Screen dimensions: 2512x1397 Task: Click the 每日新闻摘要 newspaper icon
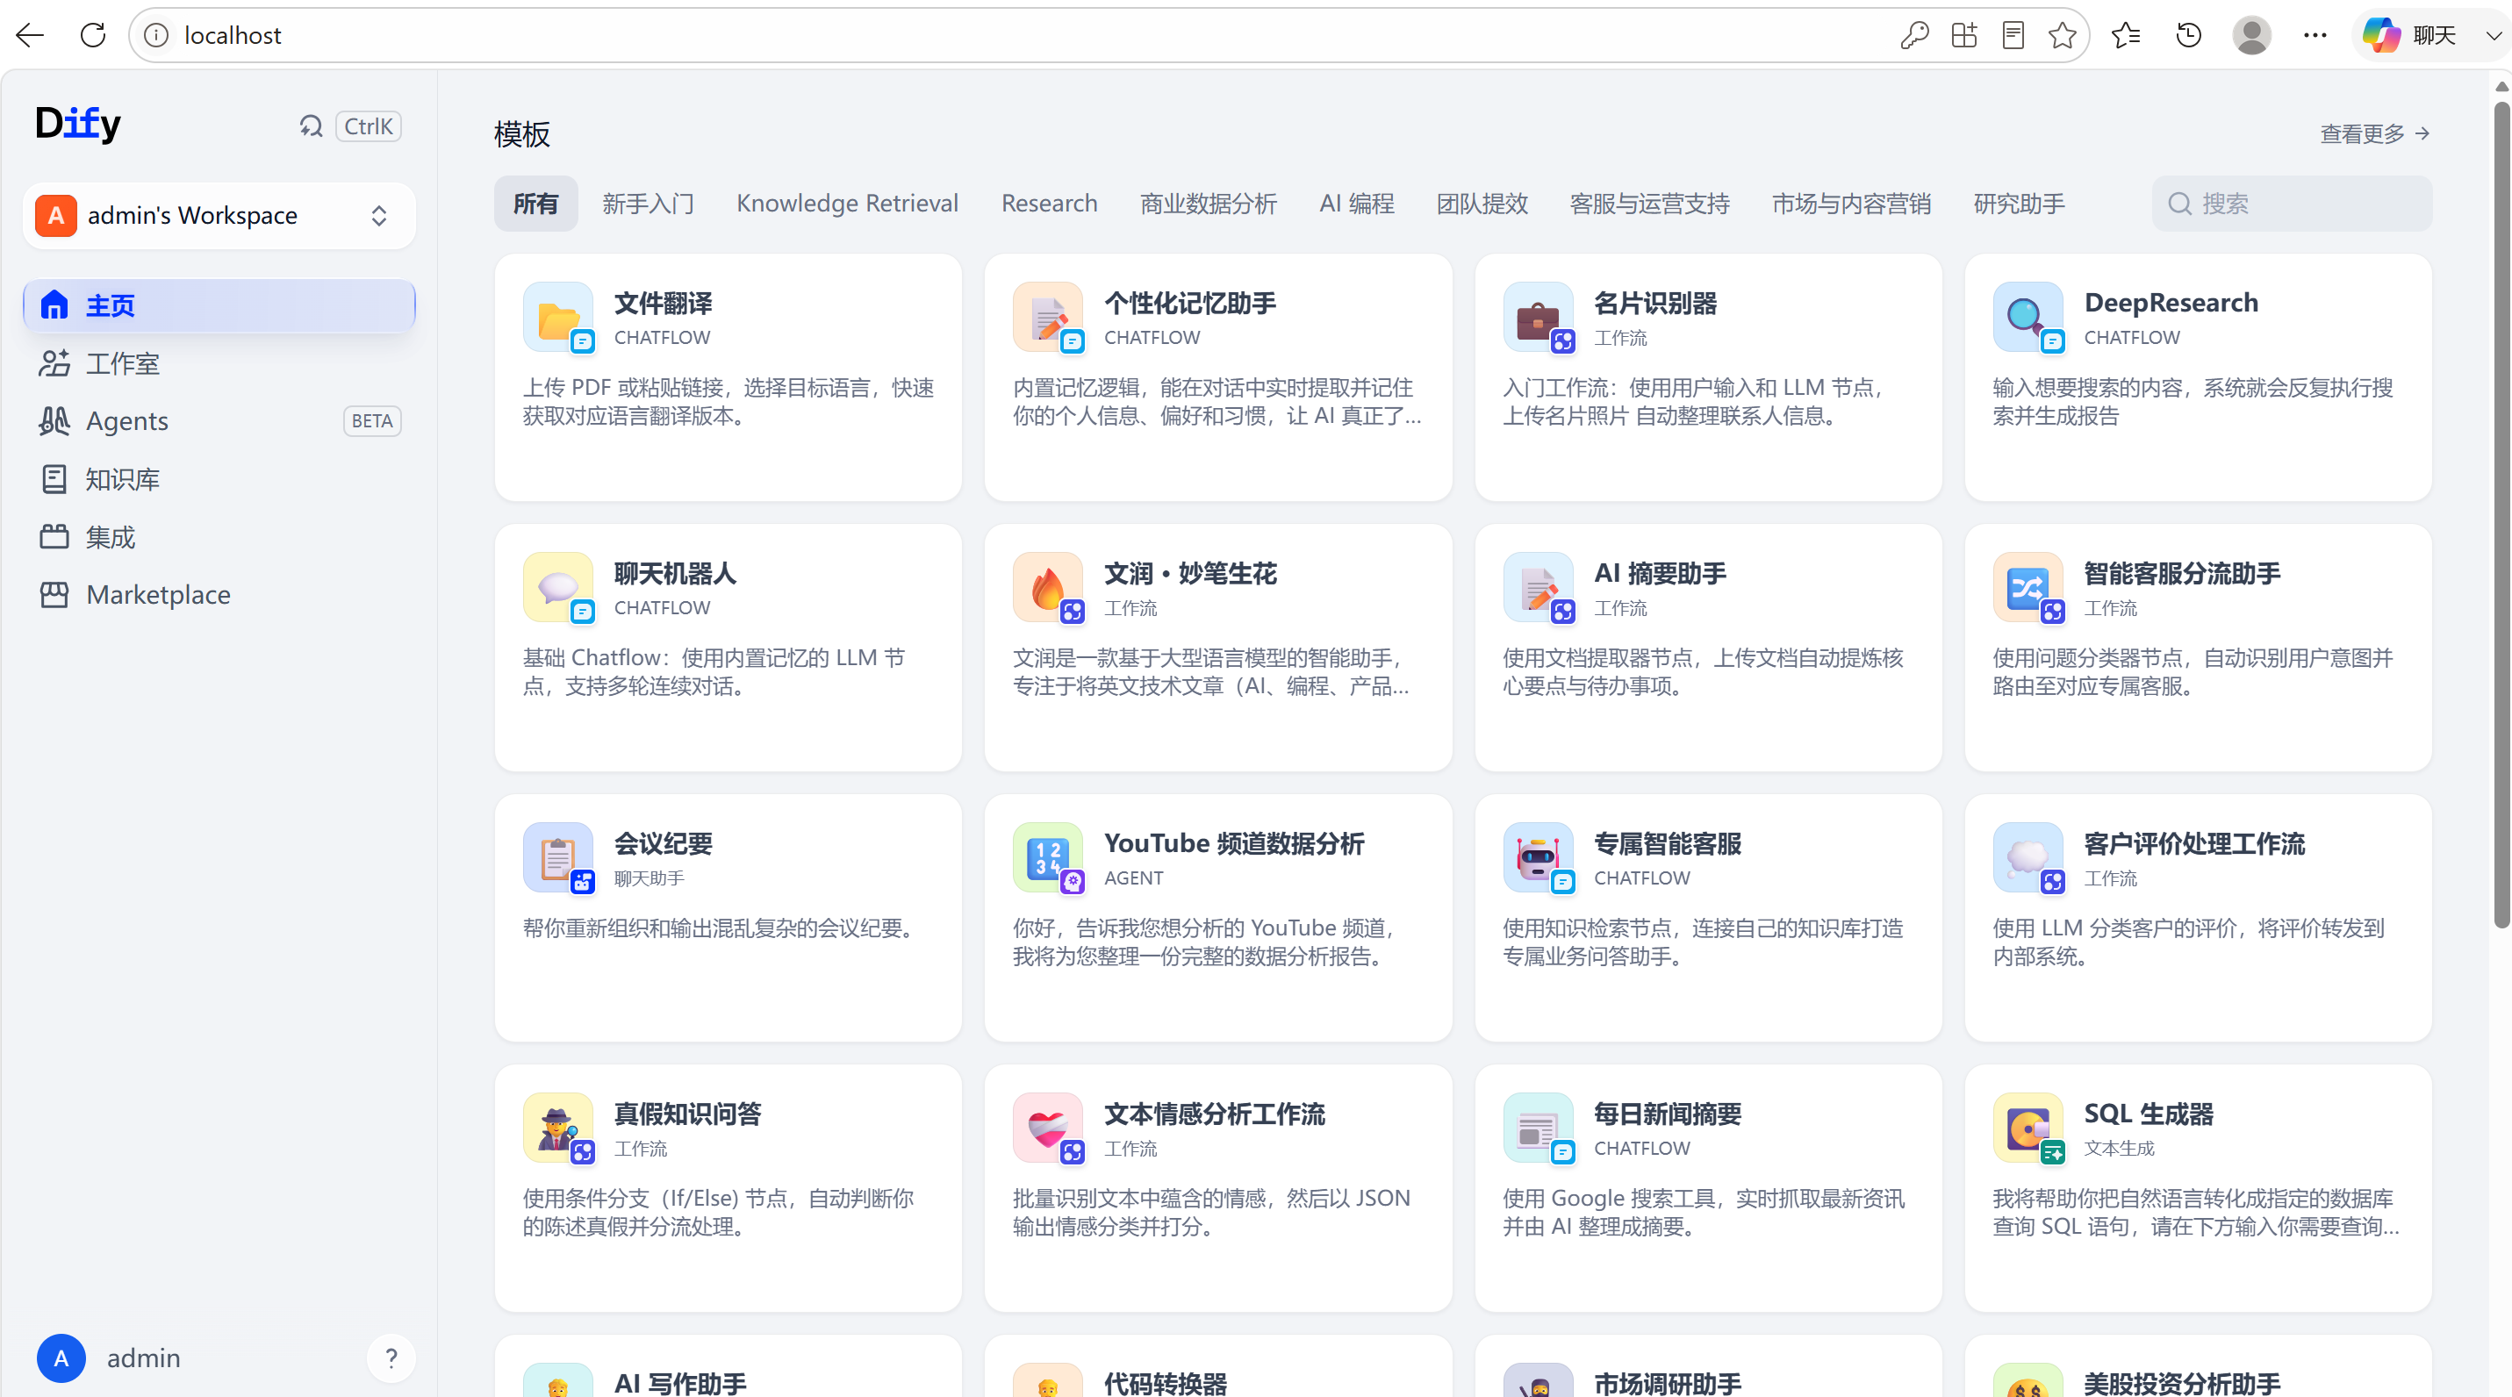(x=1538, y=1127)
